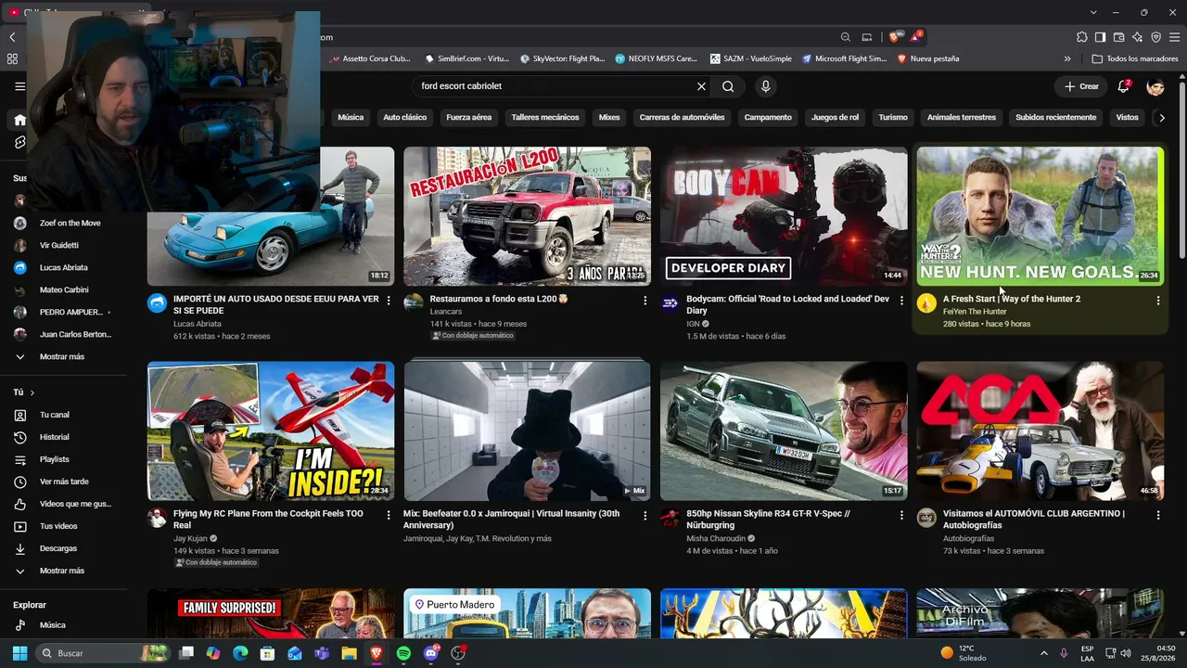Open Microsoft Edge from the taskbar
The image size is (1187, 668).
[x=240, y=653]
